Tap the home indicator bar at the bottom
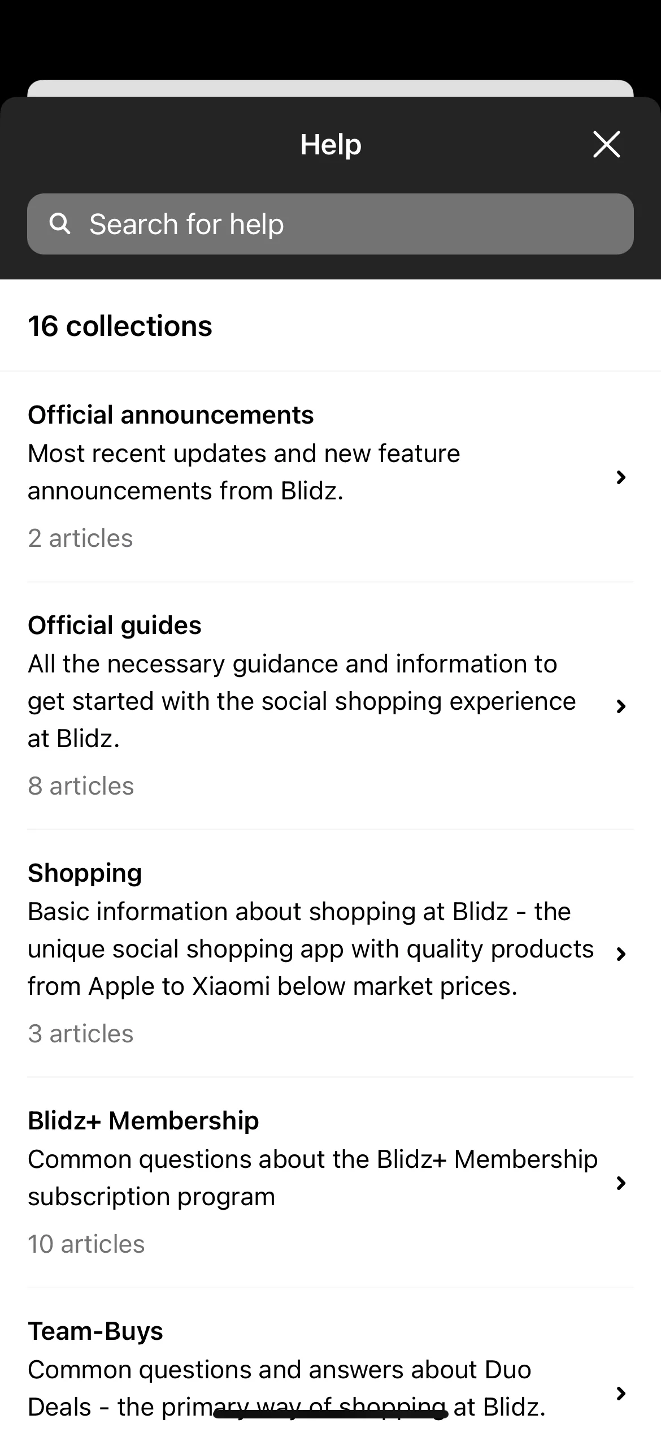The image size is (661, 1432). 330,1414
